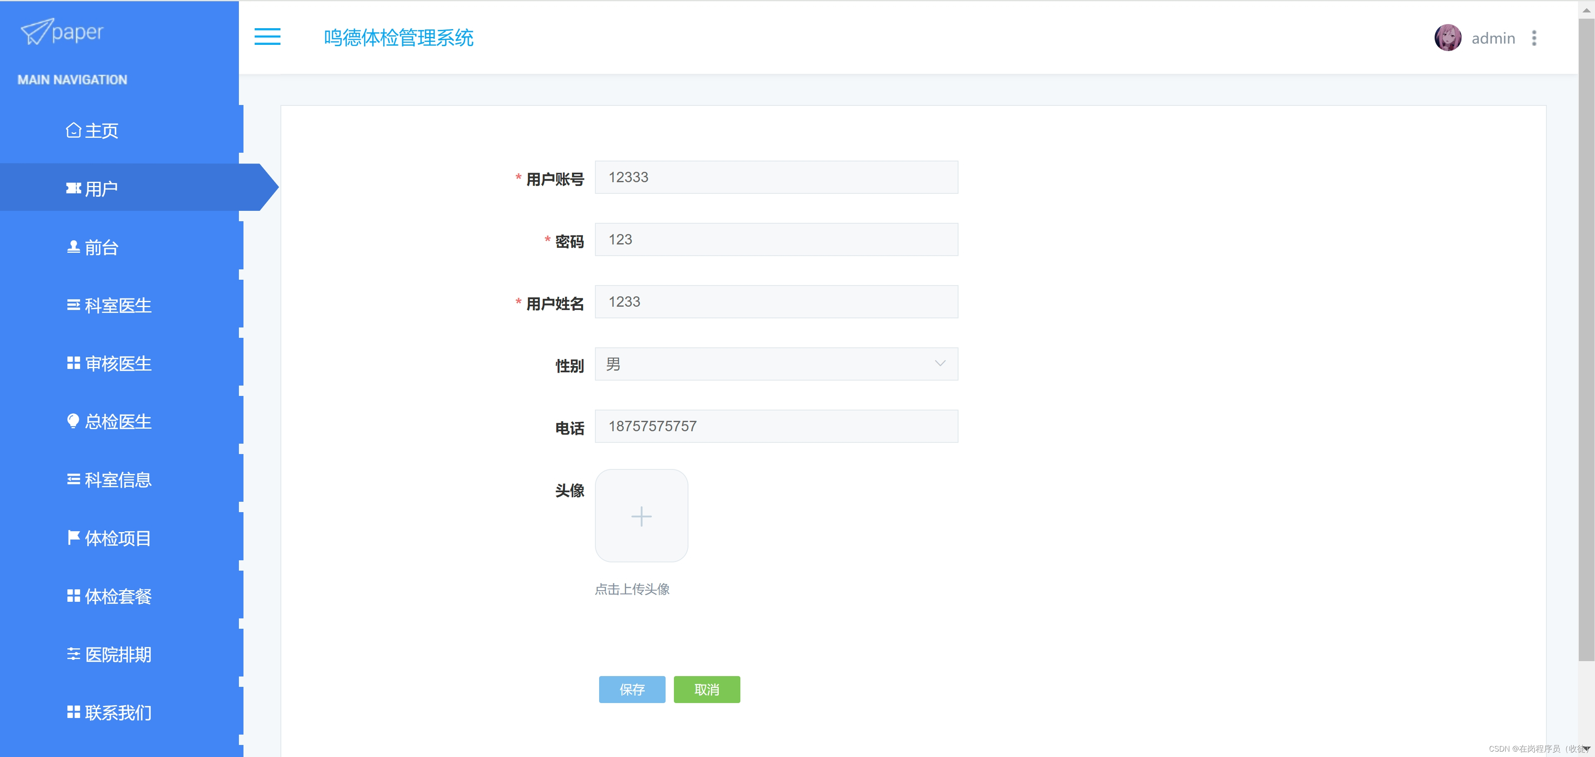Screen dimensions: 1595x757
Task: Click the 用户姓名 input field
Action: pyautogui.click(x=777, y=302)
